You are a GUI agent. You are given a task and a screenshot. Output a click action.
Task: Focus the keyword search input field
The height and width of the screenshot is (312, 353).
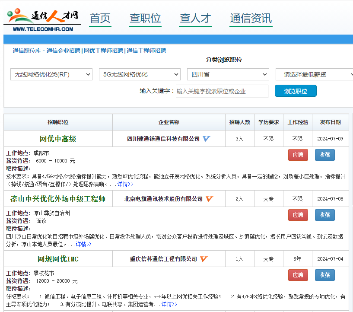(x=222, y=91)
